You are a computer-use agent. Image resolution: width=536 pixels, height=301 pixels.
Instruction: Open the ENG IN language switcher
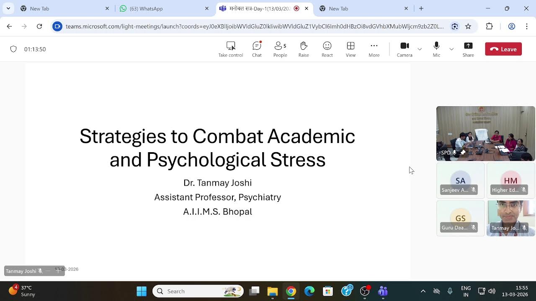(x=466, y=291)
